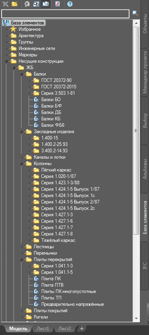Collapse the ЖБ folder

coord(14,68)
